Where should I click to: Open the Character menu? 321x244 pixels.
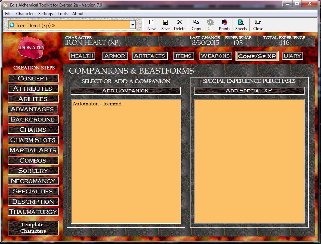[25, 13]
